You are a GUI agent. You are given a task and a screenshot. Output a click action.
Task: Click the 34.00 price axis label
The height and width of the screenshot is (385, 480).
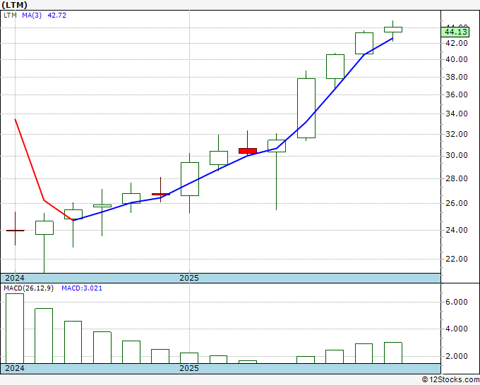pos(457,114)
